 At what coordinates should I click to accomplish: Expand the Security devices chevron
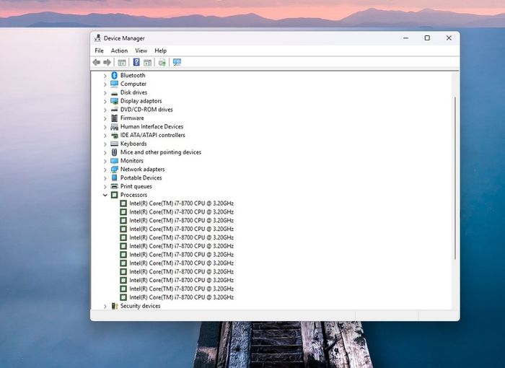point(105,307)
